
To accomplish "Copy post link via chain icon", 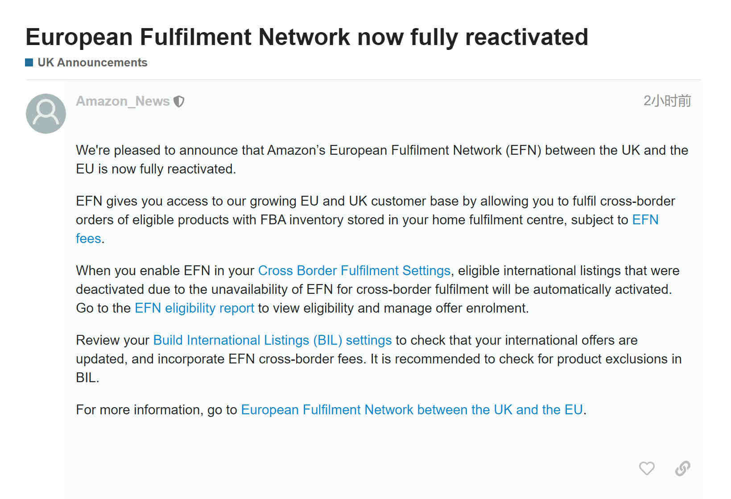I will (x=682, y=468).
